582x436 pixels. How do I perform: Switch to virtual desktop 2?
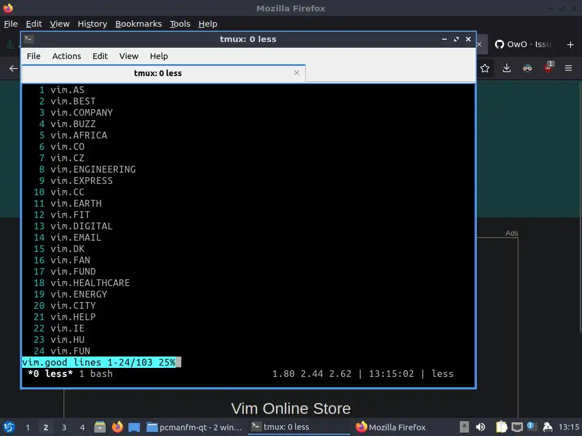click(45, 427)
